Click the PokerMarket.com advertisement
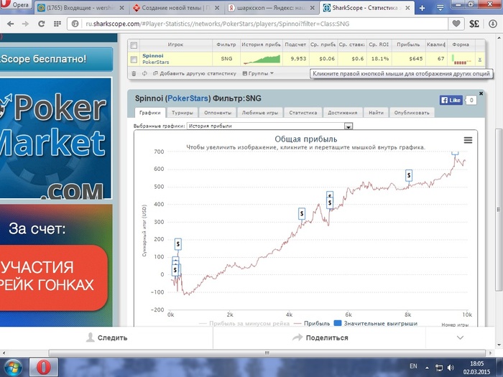Image resolution: width=503 pixels, height=377 pixels. (x=55, y=139)
